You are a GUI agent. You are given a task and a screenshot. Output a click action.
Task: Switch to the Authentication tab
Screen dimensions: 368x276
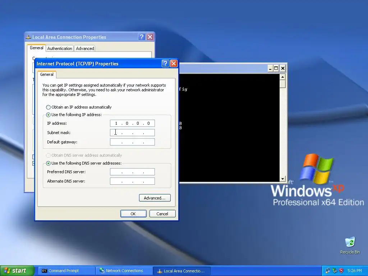(x=60, y=49)
